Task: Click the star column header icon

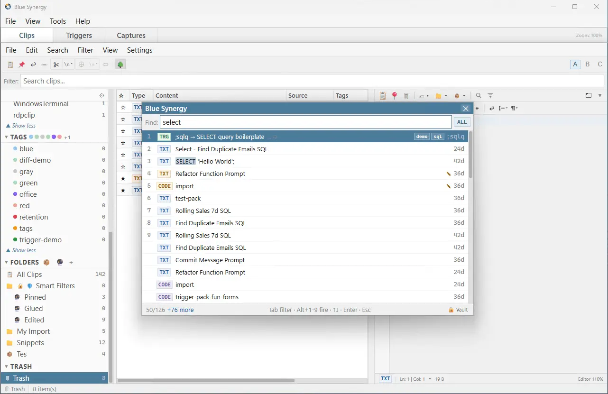Action: point(121,96)
